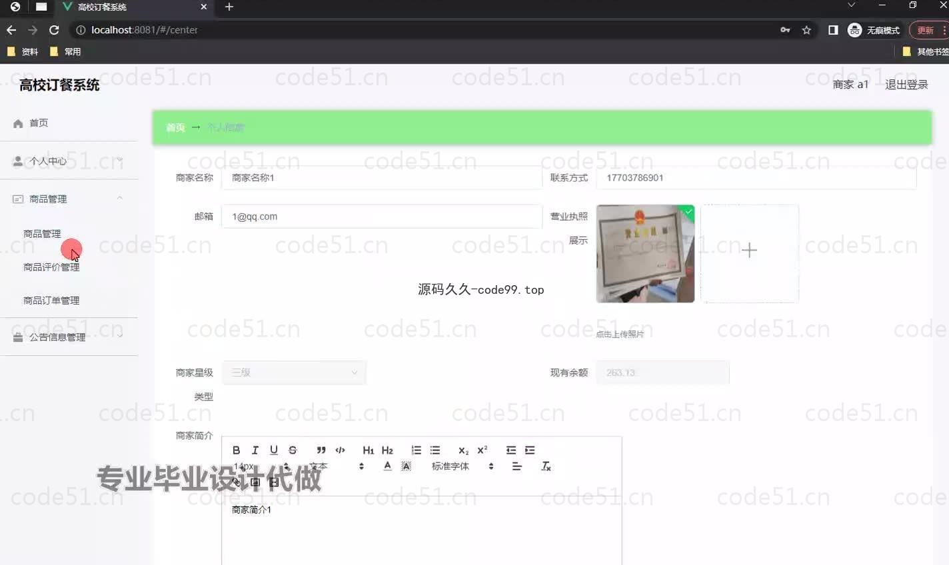Open 商品订单管理 submenu item
949x565 pixels.
click(x=51, y=300)
